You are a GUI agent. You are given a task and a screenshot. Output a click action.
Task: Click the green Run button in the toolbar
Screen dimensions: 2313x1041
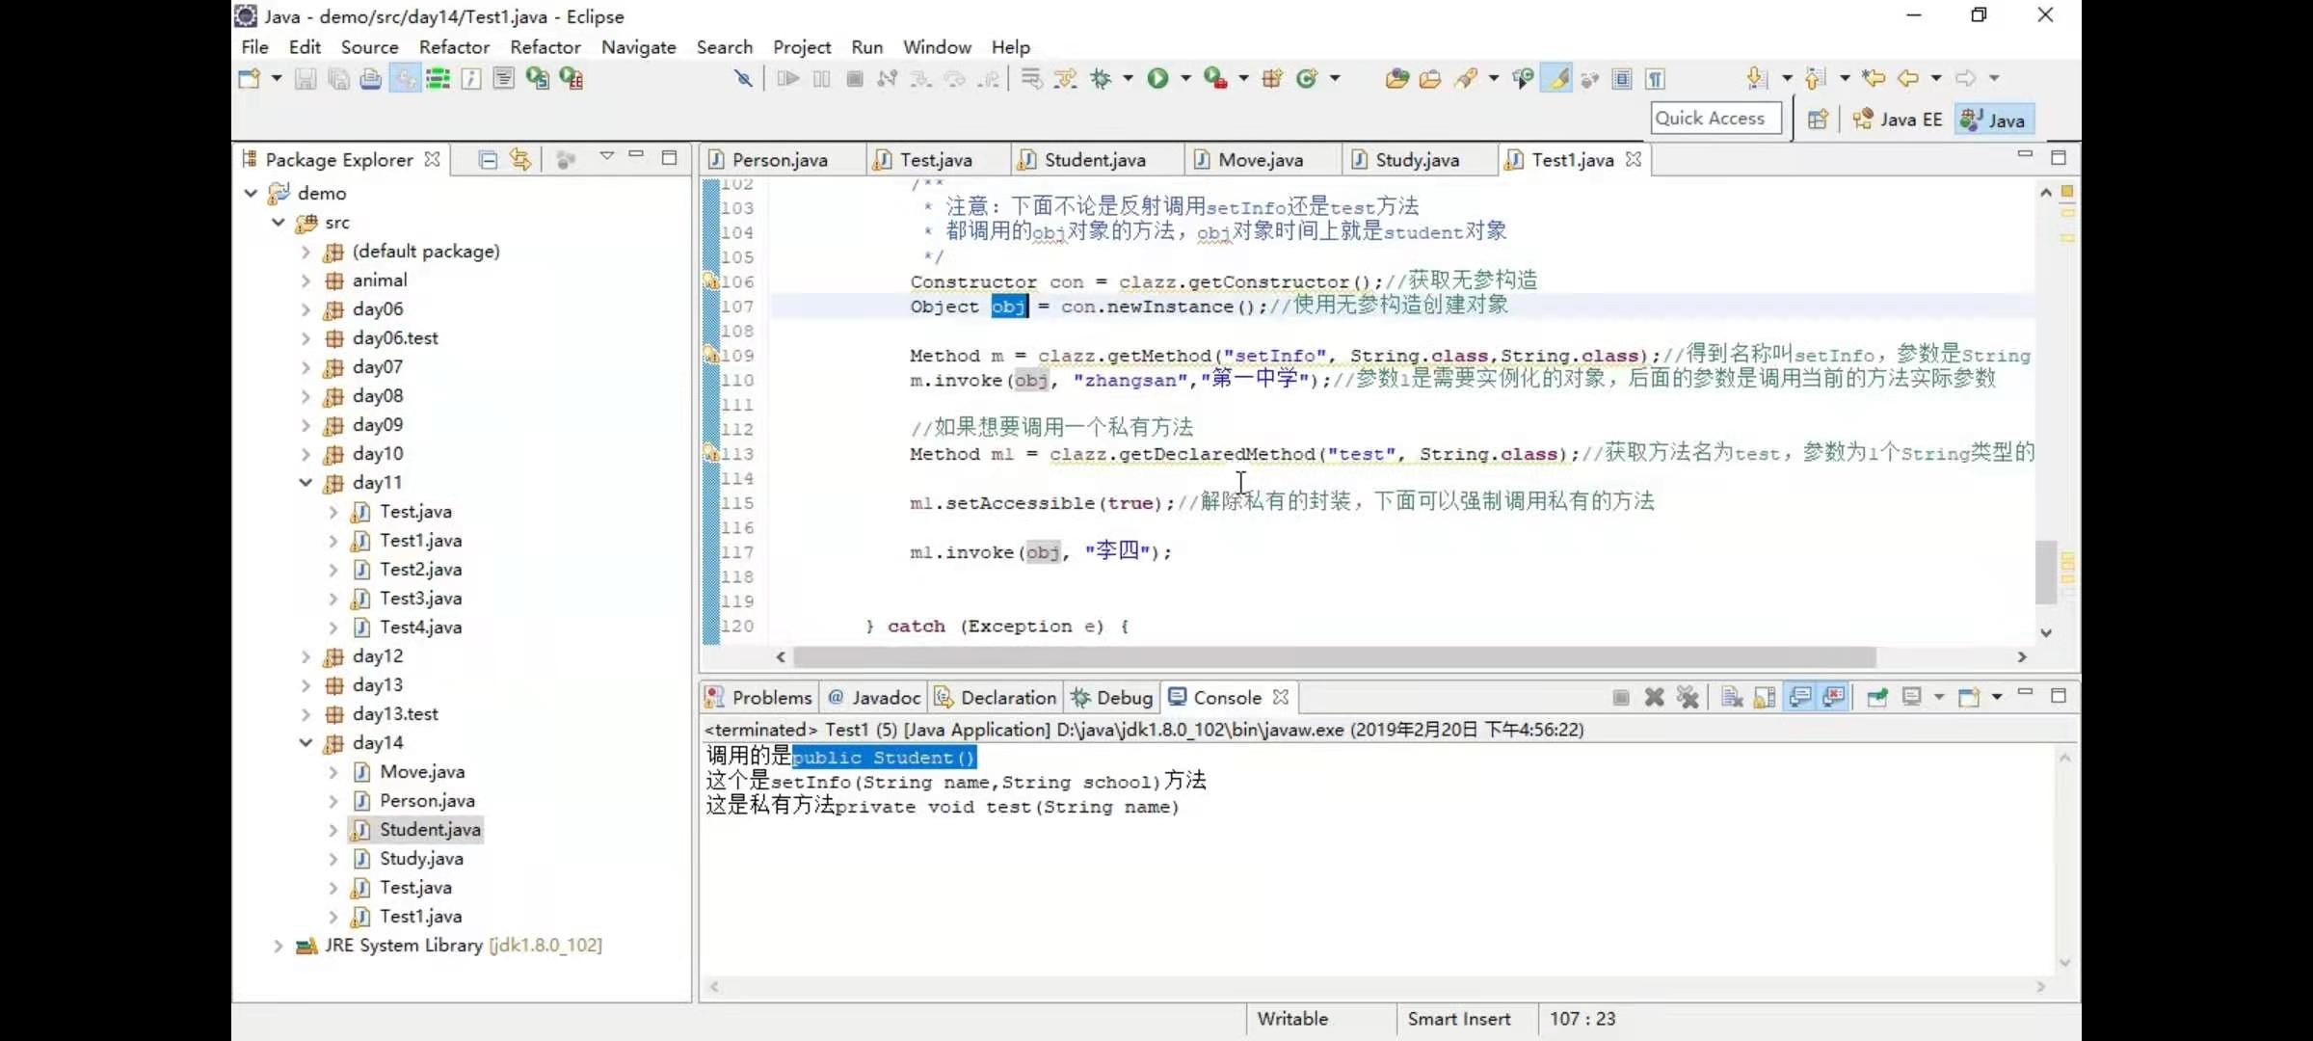(x=1157, y=78)
